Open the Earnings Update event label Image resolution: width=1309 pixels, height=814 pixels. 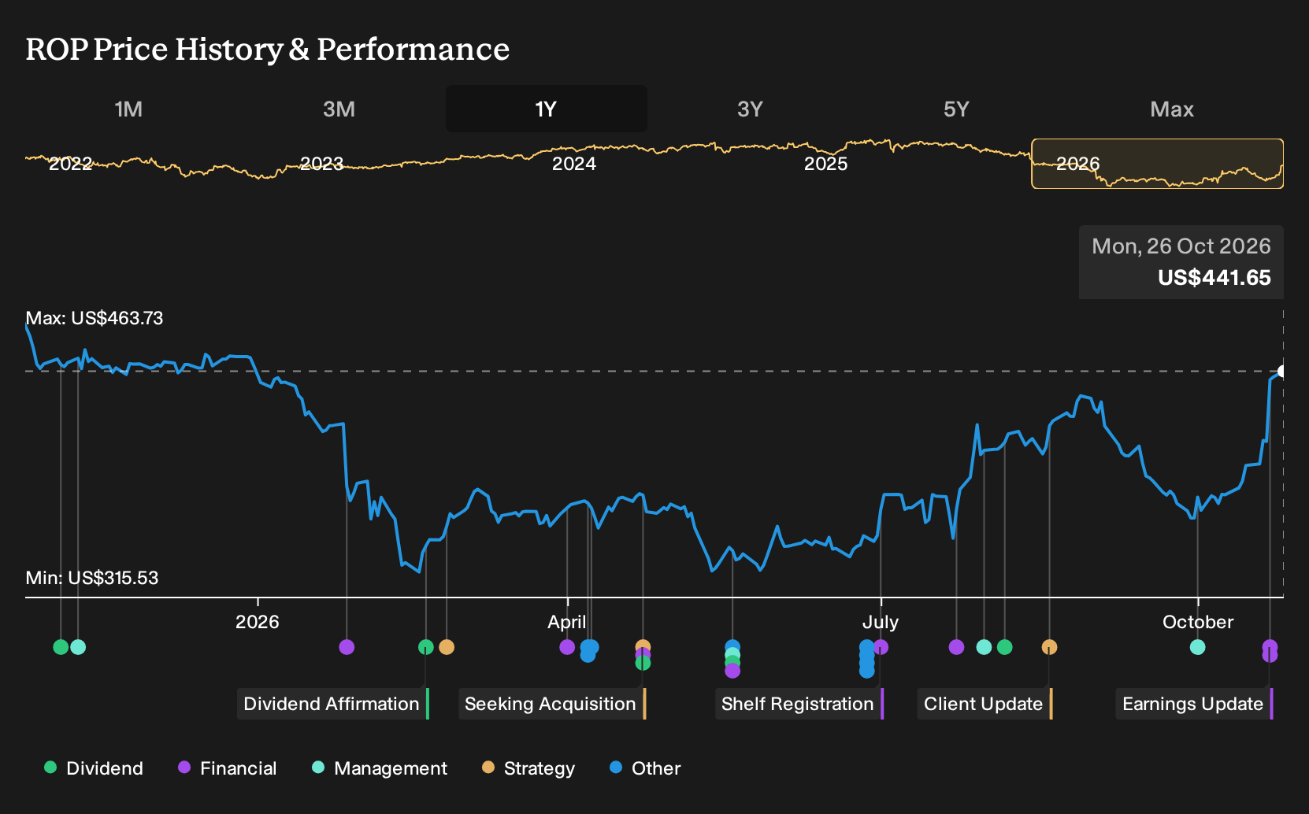(x=1194, y=704)
